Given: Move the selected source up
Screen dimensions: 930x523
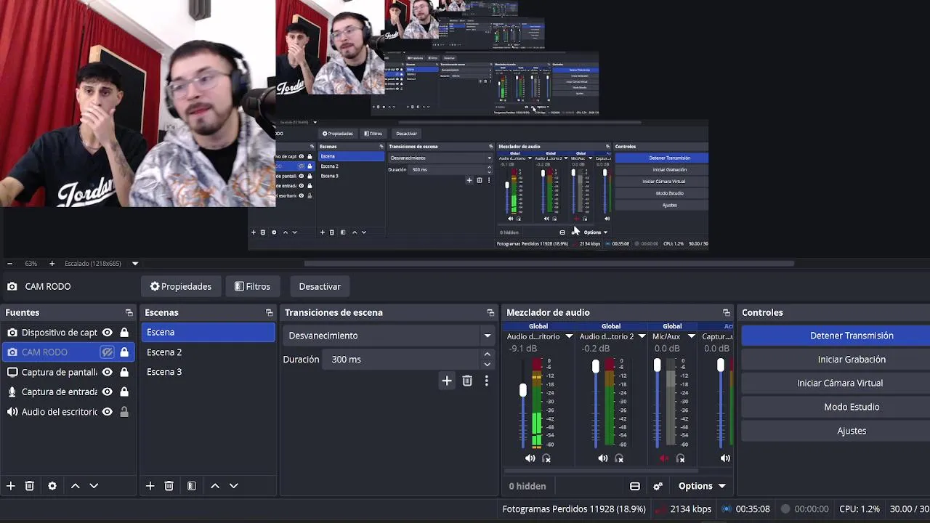Looking at the screenshot, I should (75, 486).
